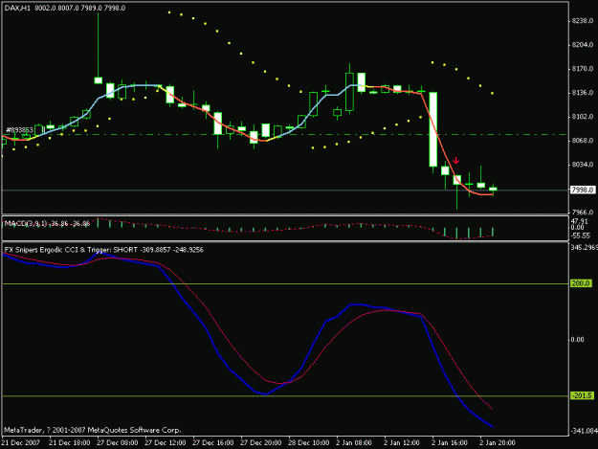This screenshot has height=449, width=598.
Task: Click the 8238.0 price axis label
Action: point(583,21)
